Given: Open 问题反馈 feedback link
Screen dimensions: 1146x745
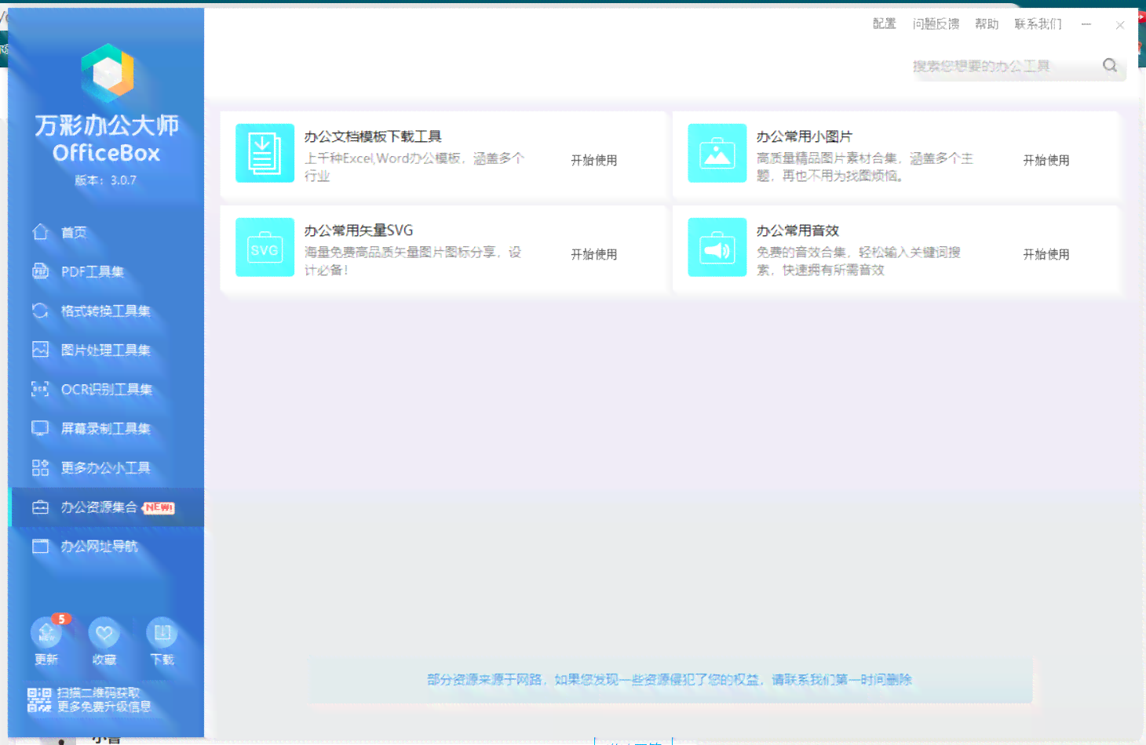Looking at the screenshot, I should pos(936,24).
